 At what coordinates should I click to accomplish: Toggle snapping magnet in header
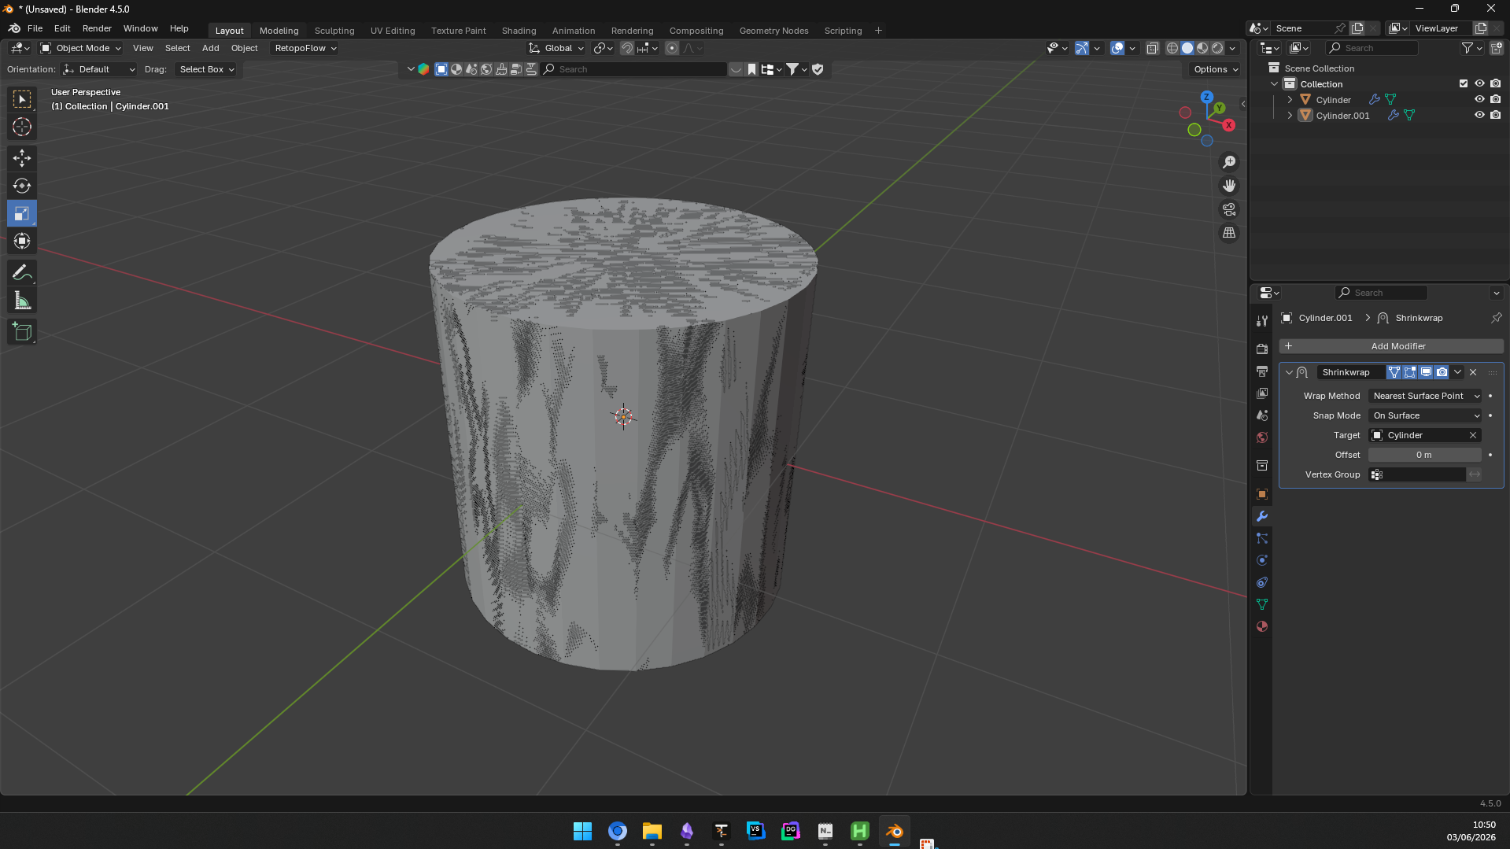627,48
